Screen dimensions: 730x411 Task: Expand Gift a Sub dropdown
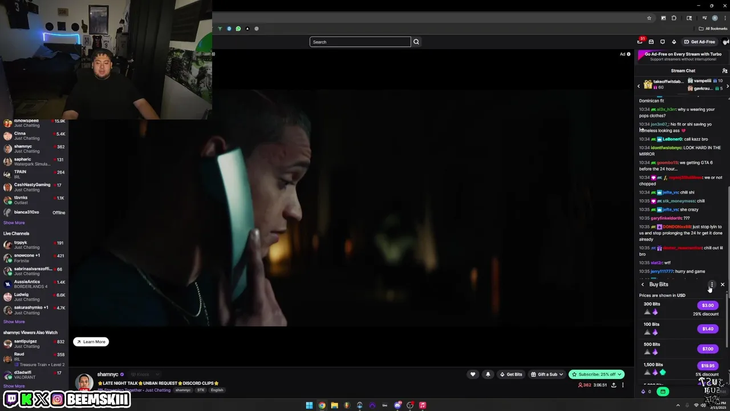(x=561, y=374)
